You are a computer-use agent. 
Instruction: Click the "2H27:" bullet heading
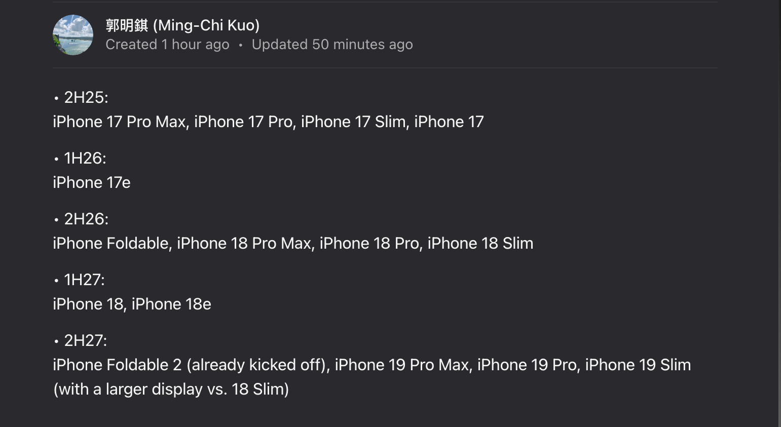85,340
